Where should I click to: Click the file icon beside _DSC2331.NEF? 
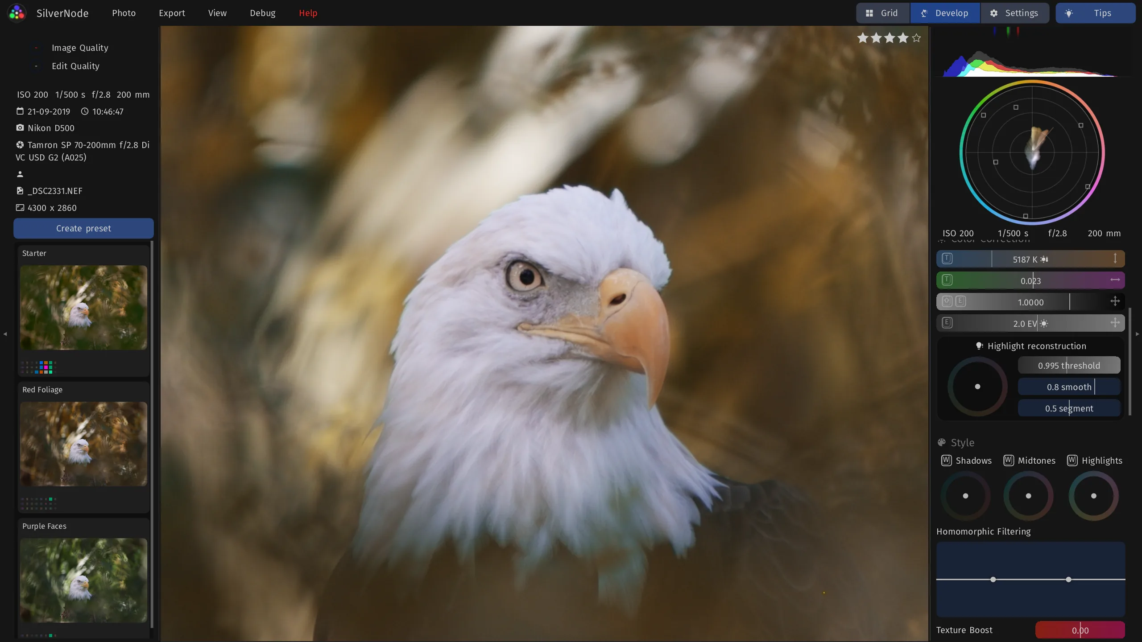[x=20, y=190]
